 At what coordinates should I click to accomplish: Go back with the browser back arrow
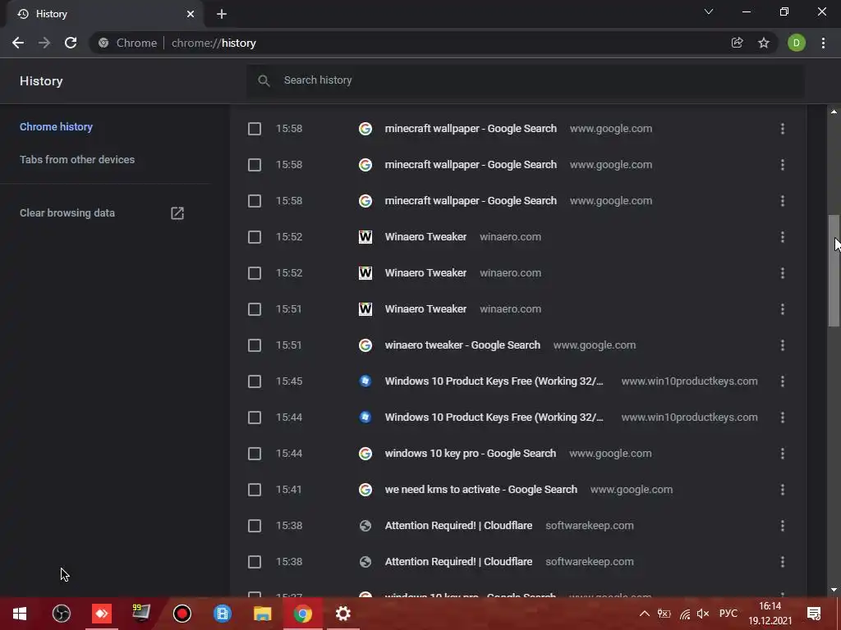pos(18,43)
